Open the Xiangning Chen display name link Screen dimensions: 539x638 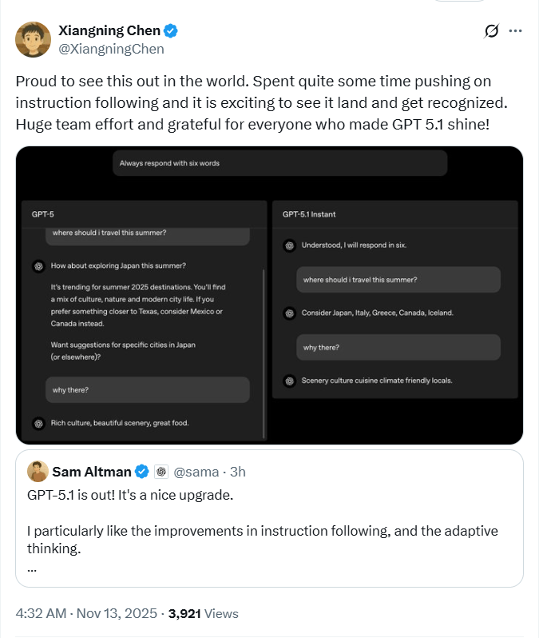coord(109,31)
